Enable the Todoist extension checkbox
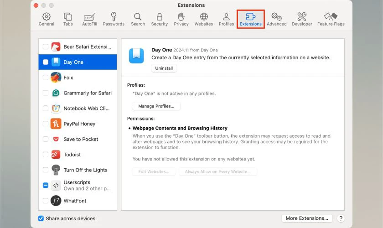 (x=46, y=155)
